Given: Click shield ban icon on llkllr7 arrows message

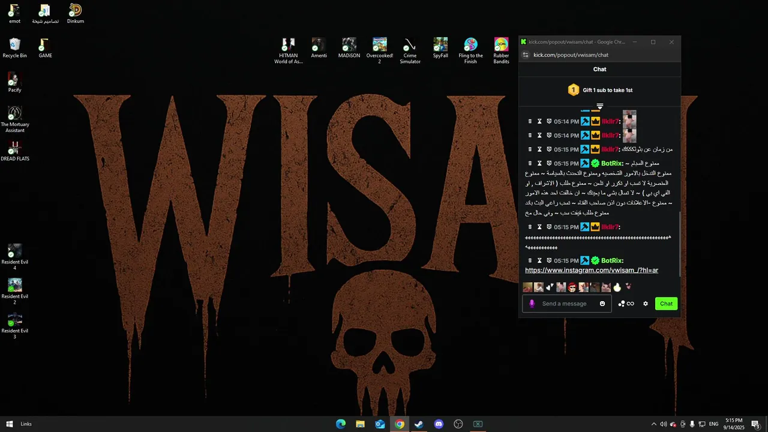Looking at the screenshot, I should [549, 227].
